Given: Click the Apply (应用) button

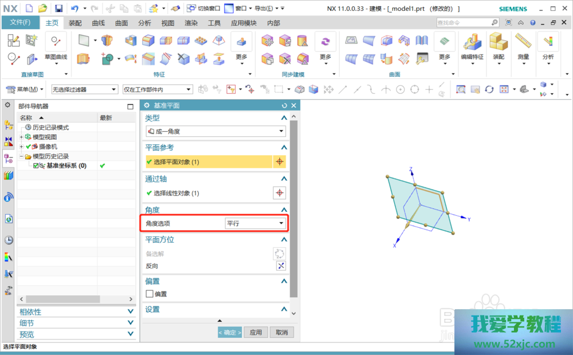Looking at the screenshot, I should [256, 332].
